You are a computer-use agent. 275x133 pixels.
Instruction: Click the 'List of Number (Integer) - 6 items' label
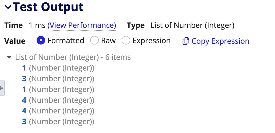point(73,57)
